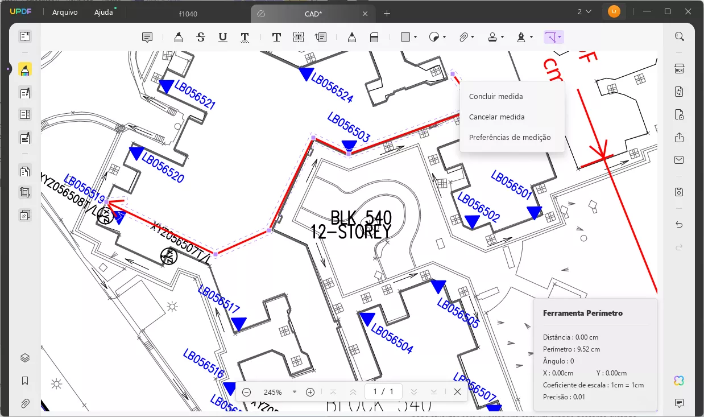Select the text callout tool
The image size is (704, 417).
pyautogui.click(x=321, y=38)
